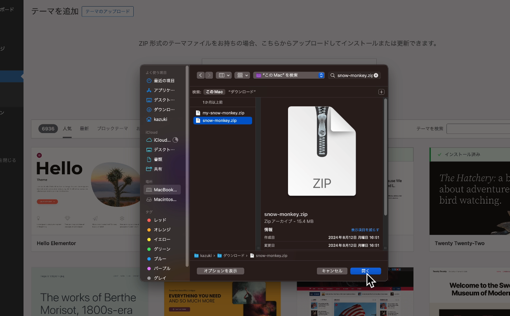Image resolution: width=510 pixels, height=316 pixels.
Task: Open the search location dropdown
Action: 289,75
